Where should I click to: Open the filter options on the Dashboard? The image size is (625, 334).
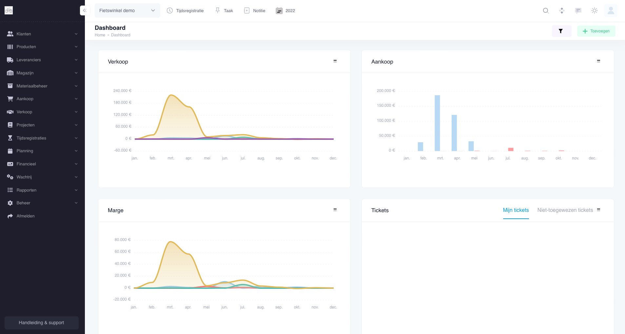click(561, 31)
